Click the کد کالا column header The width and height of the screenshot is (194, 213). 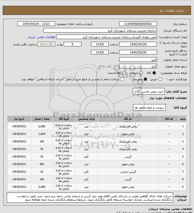(169, 119)
